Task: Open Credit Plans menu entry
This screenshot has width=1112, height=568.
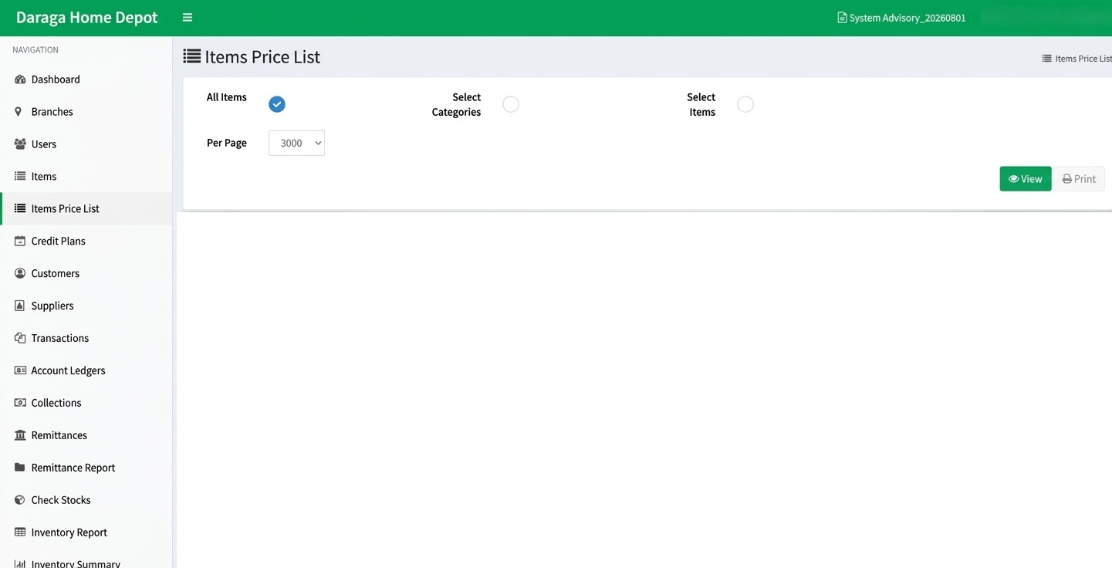Action: click(86, 242)
